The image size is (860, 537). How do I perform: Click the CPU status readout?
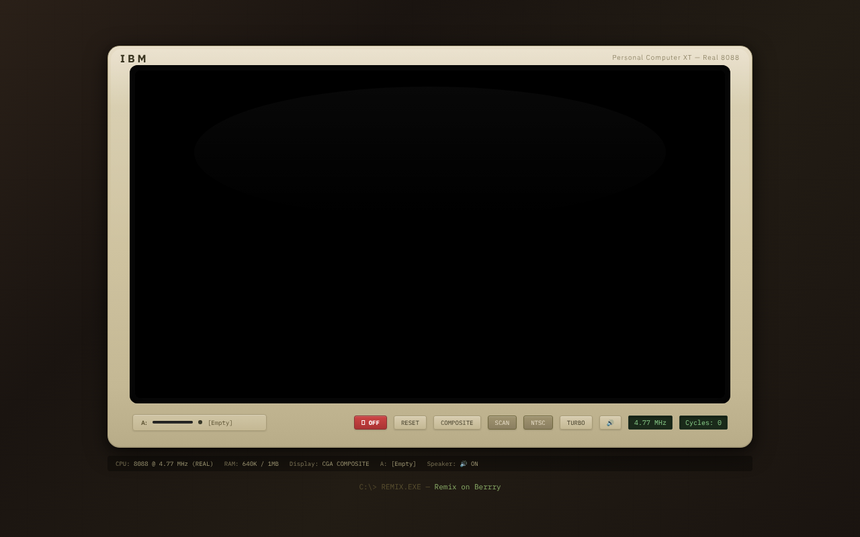(164, 463)
